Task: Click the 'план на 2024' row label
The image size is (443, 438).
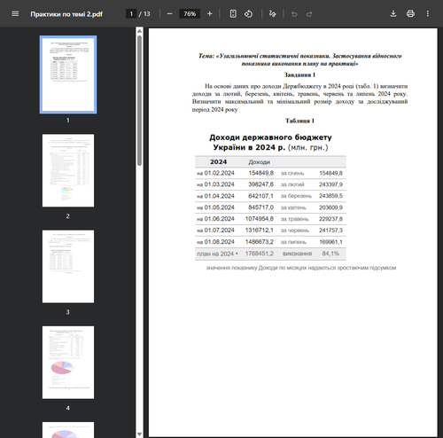Action: point(215,254)
